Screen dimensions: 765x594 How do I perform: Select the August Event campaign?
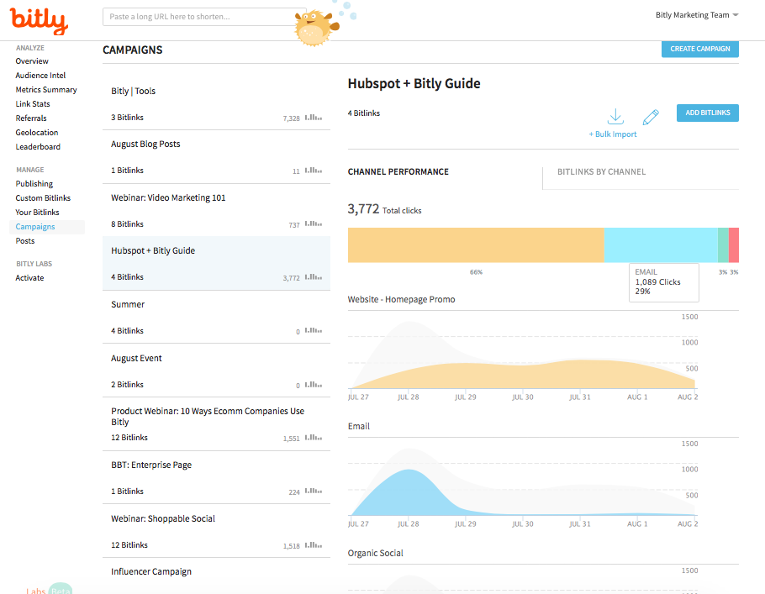[x=216, y=371]
